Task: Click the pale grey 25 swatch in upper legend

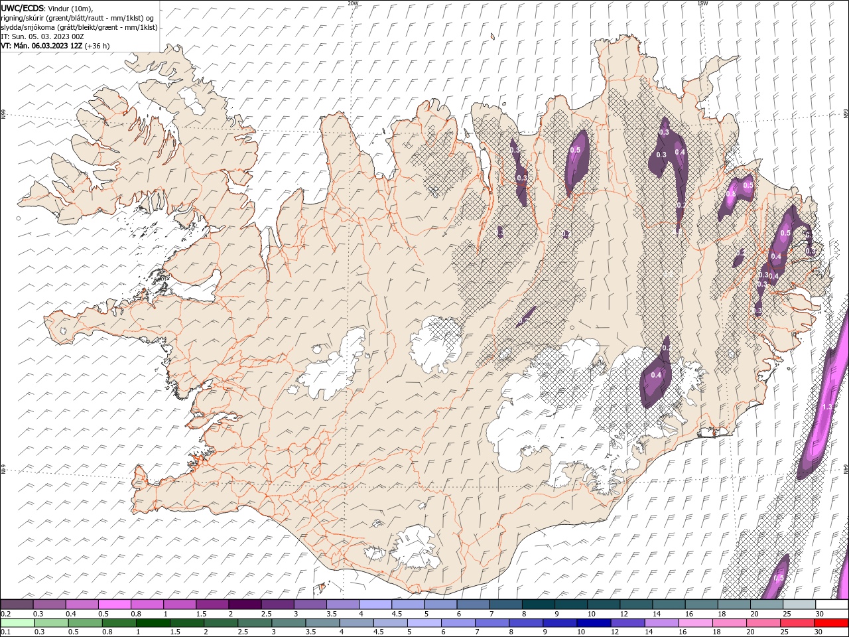Action: tap(799, 604)
